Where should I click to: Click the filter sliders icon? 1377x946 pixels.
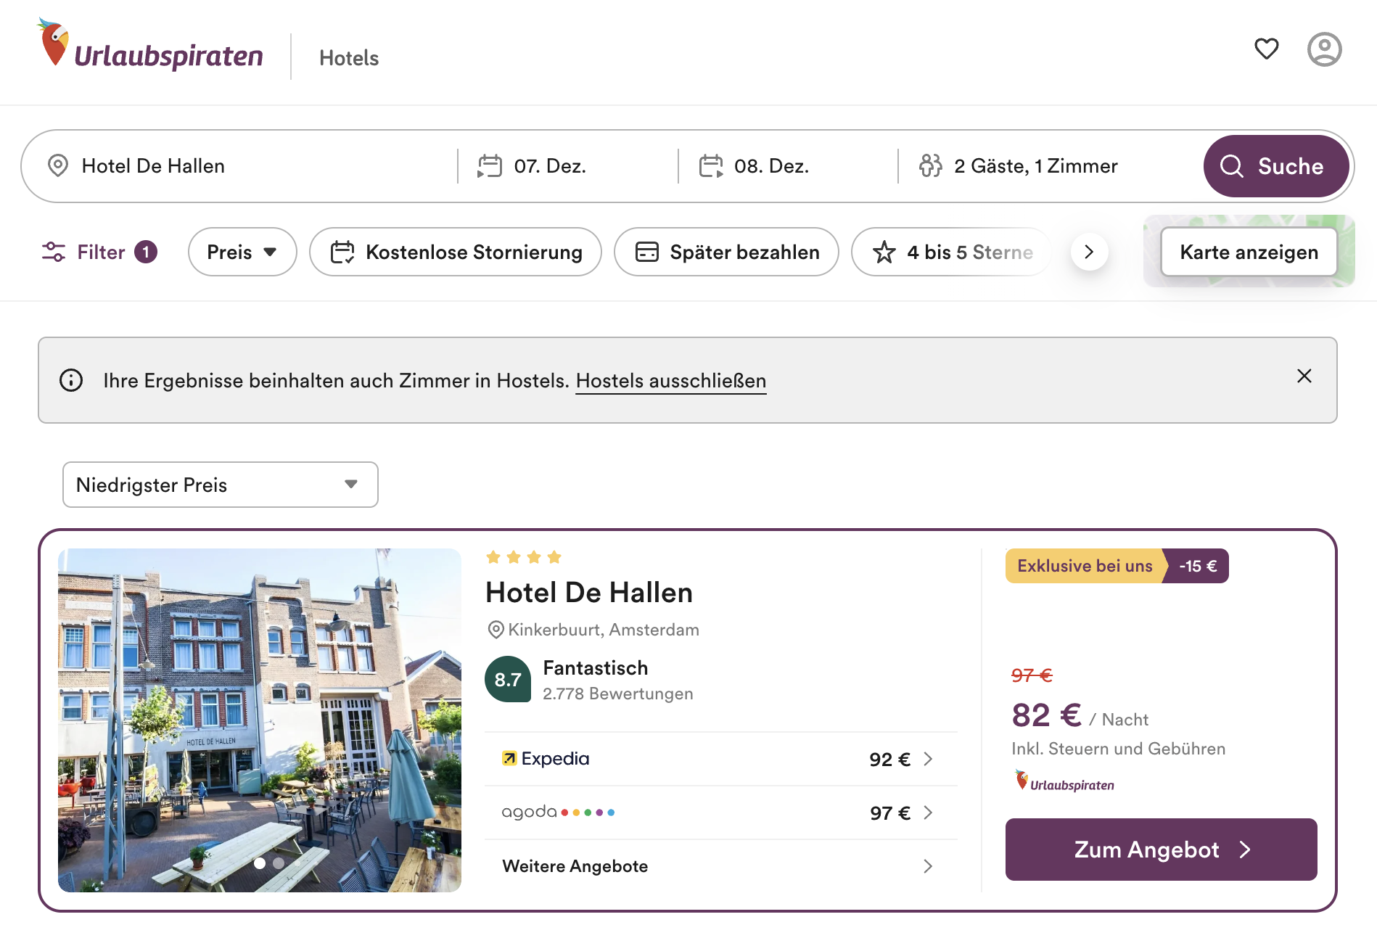coord(54,252)
